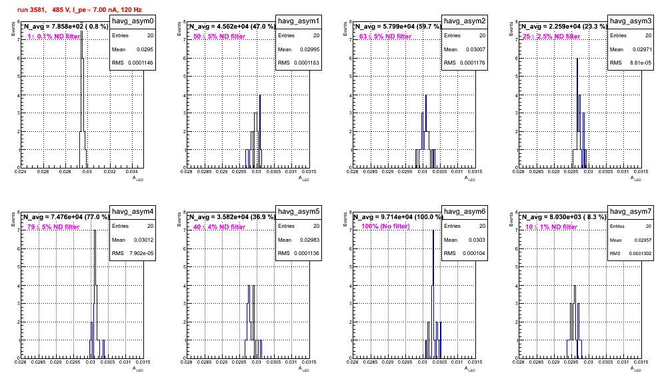Click Mean 0.02957 in havg_asym7 stats
The width and height of the screenshot is (664, 381).
click(x=631, y=240)
